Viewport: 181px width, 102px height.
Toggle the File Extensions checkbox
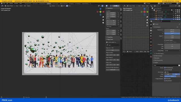(165, 68)
